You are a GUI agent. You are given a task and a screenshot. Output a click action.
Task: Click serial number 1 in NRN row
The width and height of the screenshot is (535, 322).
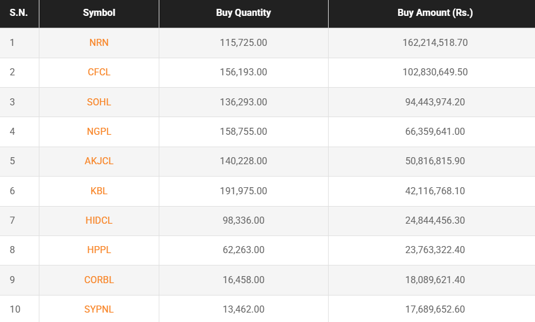(x=12, y=43)
